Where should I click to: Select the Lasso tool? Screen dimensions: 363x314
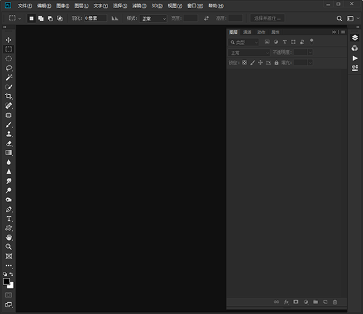pos(9,68)
